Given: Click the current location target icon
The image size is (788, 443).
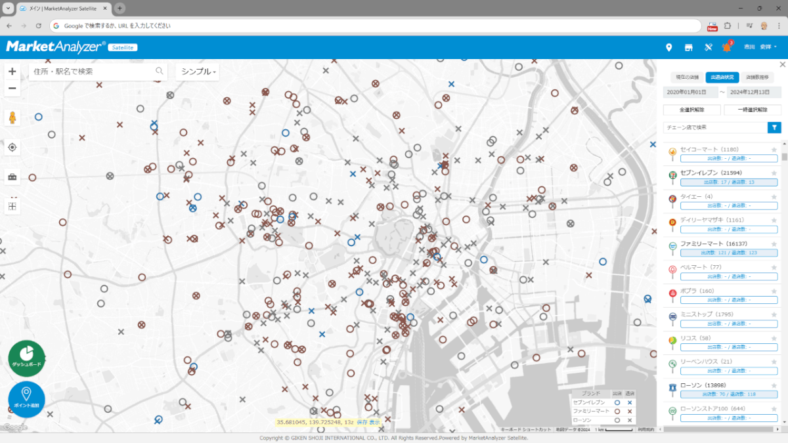Looking at the screenshot, I should click(12, 147).
